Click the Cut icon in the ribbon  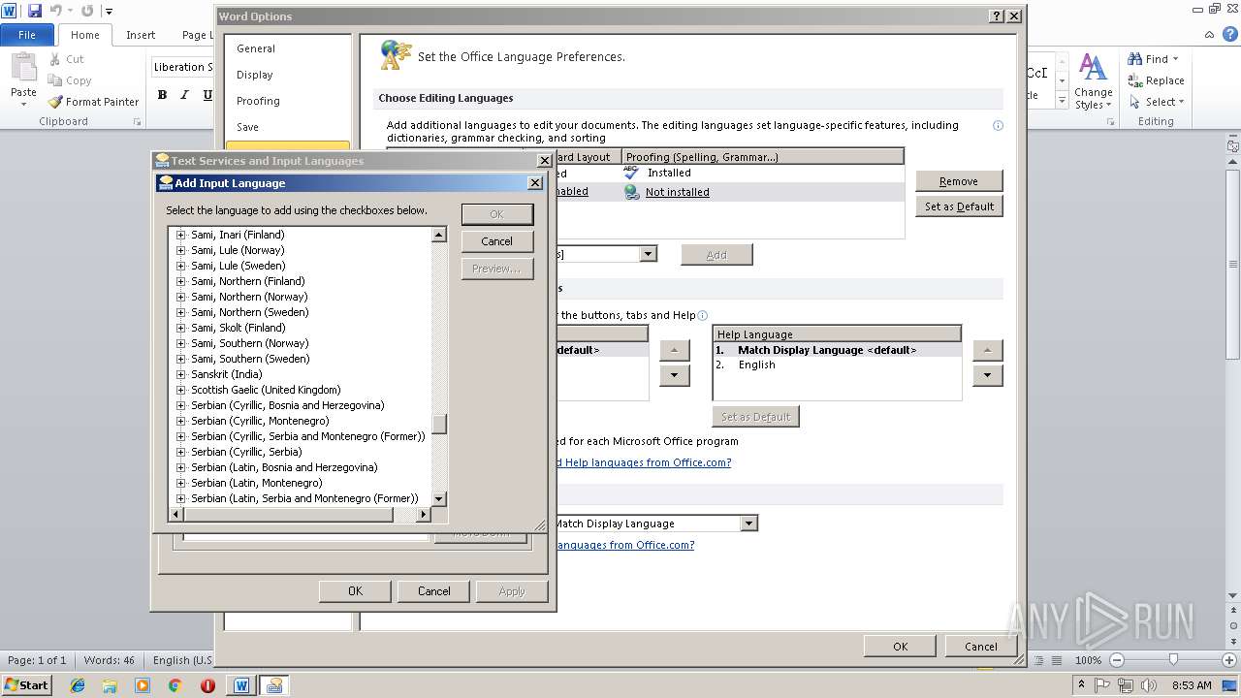tap(55, 59)
